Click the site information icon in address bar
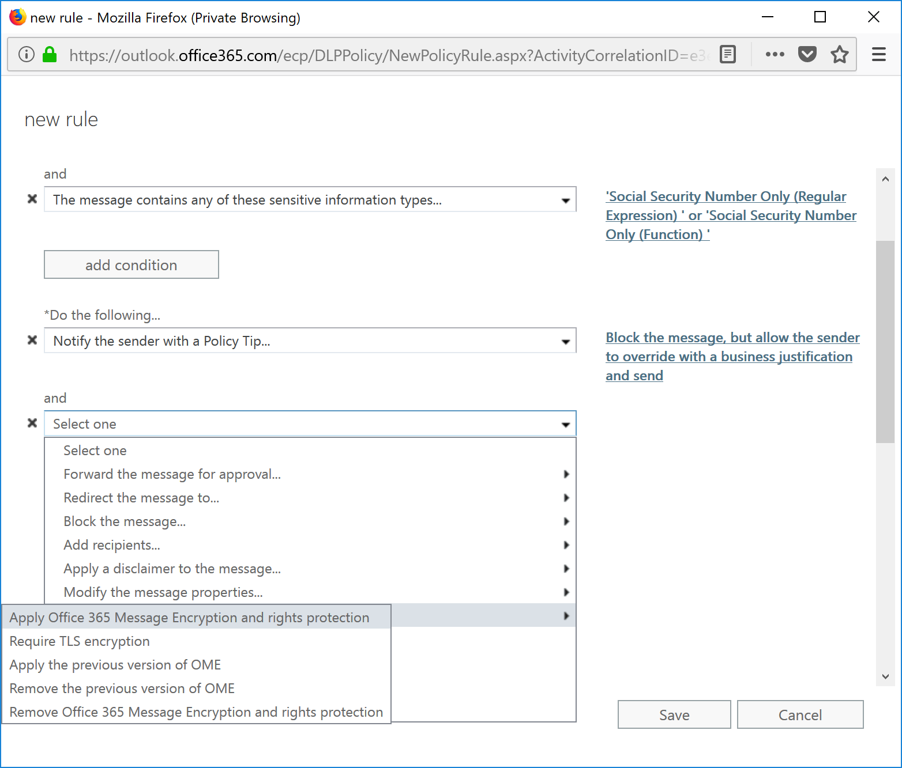Viewport: 902px width, 768px height. click(x=27, y=55)
